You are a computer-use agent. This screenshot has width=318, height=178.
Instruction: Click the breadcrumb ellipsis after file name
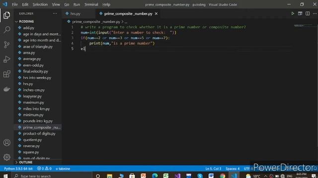(x=126, y=22)
